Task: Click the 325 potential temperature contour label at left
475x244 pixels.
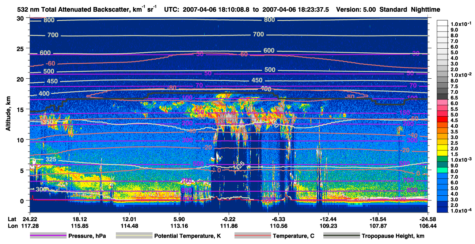Action: coord(52,159)
